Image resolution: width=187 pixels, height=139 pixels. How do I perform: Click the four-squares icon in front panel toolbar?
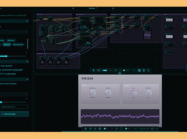(99, 129)
